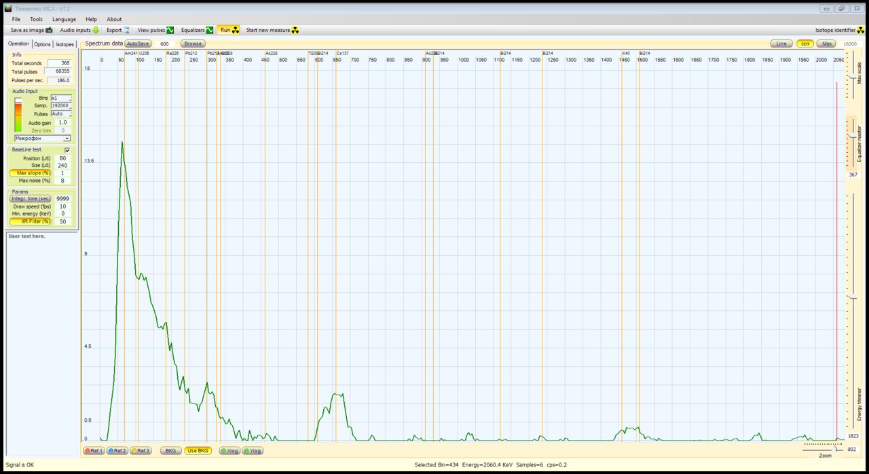Switch to the Options tab
Viewport: 869px width, 474px height.
tap(42, 44)
